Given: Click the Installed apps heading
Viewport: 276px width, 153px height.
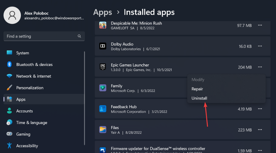Looking at the screenshot, I should click(x=149, y=12).
